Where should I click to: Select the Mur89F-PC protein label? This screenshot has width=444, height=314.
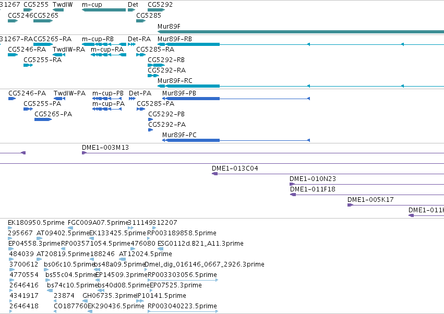(x=179, y=135)
